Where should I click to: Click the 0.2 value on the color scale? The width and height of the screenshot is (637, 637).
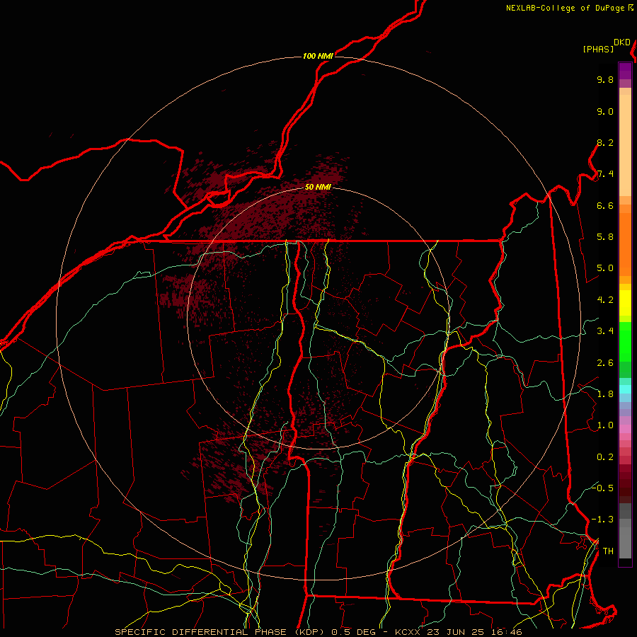pos(605,457)
